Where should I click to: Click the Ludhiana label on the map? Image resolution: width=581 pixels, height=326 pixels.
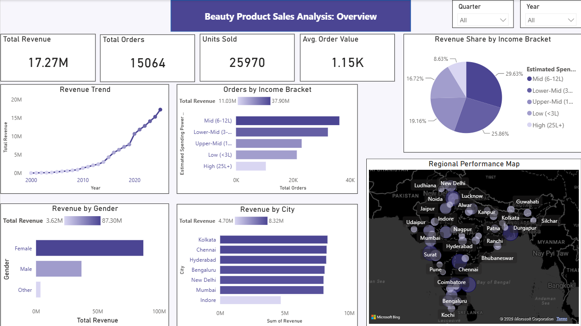tap(425, 186)
